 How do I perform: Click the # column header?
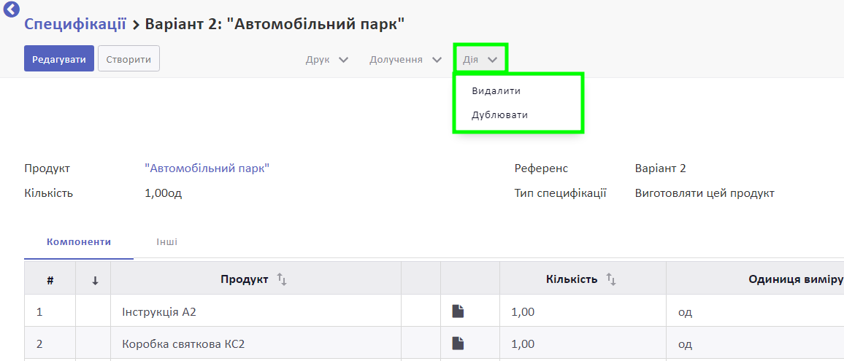click(50, 280)
